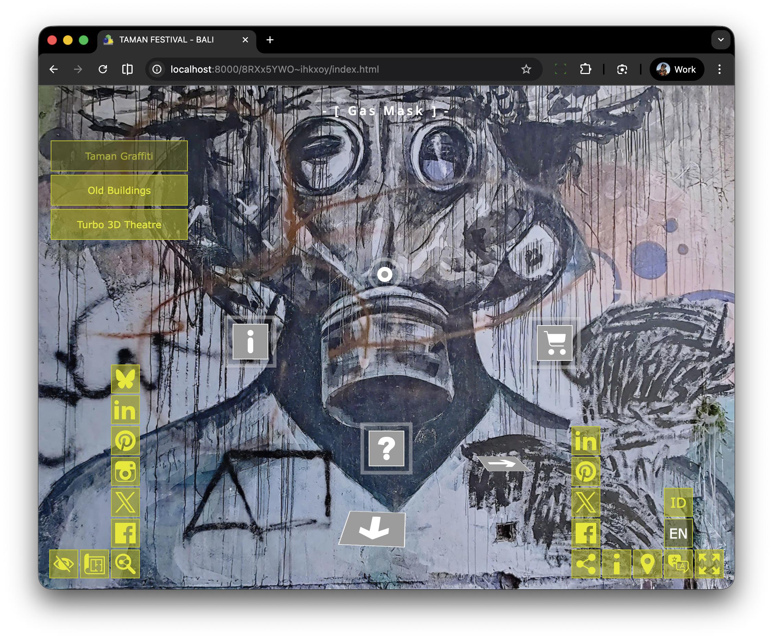773x640 pixels.
Task: Click the Turbo 3D Theatre button
Action: tap(119, 224)
